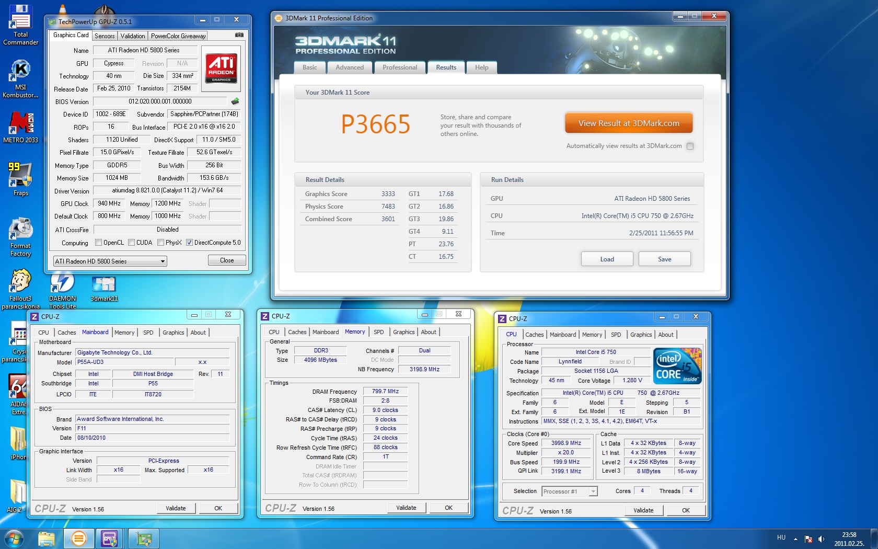The image size is (878, 549).
Task: Click the Graphics Score value 3333
Action: [x=388, y=194]
